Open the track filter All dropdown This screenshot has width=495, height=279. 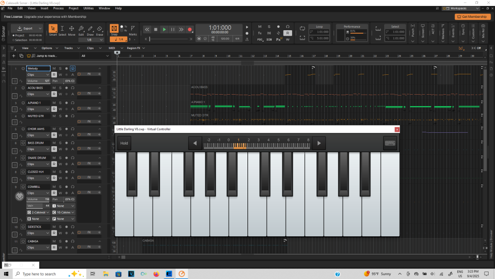[x=95, y=56]
